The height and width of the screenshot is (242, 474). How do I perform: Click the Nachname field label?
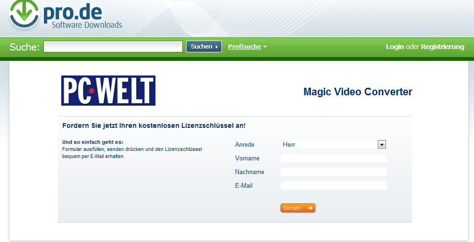pyautogui.click(x=250, y=172)
